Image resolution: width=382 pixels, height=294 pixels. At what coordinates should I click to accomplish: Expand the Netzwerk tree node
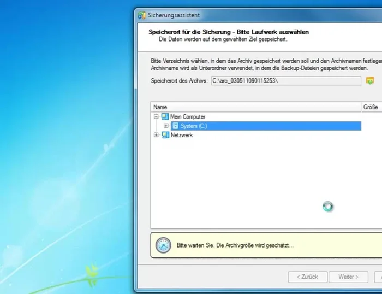[x=157, y=136]
